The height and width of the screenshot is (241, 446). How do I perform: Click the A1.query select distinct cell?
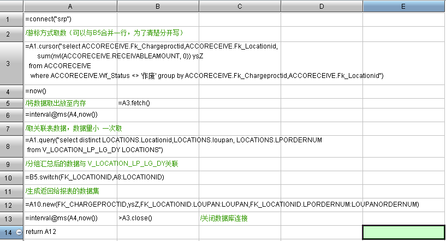(x=70, y=146)
